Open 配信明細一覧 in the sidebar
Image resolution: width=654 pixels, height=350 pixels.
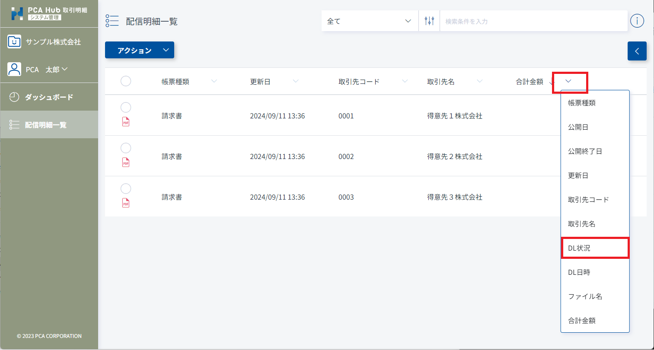(49, 124)
